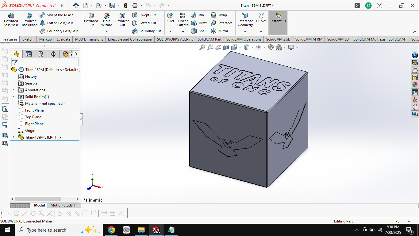Select the Boundary Cut feature
This screenshot has height=236, width=419.
click(146, 31)
